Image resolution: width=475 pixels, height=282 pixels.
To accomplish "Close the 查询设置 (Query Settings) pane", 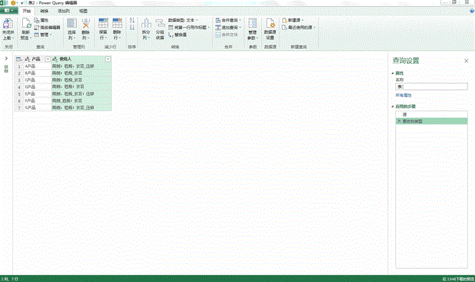I will (x=466, y=61).
